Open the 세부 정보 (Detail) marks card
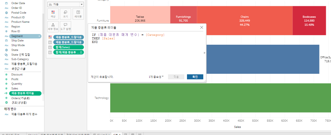Screen dimensions: 331x135 click(53, 26)
